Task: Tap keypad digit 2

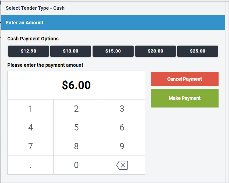Action: (x=76, y=109)
